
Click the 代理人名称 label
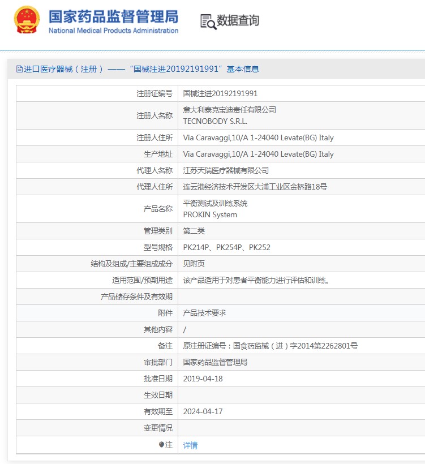pos(154,170)
